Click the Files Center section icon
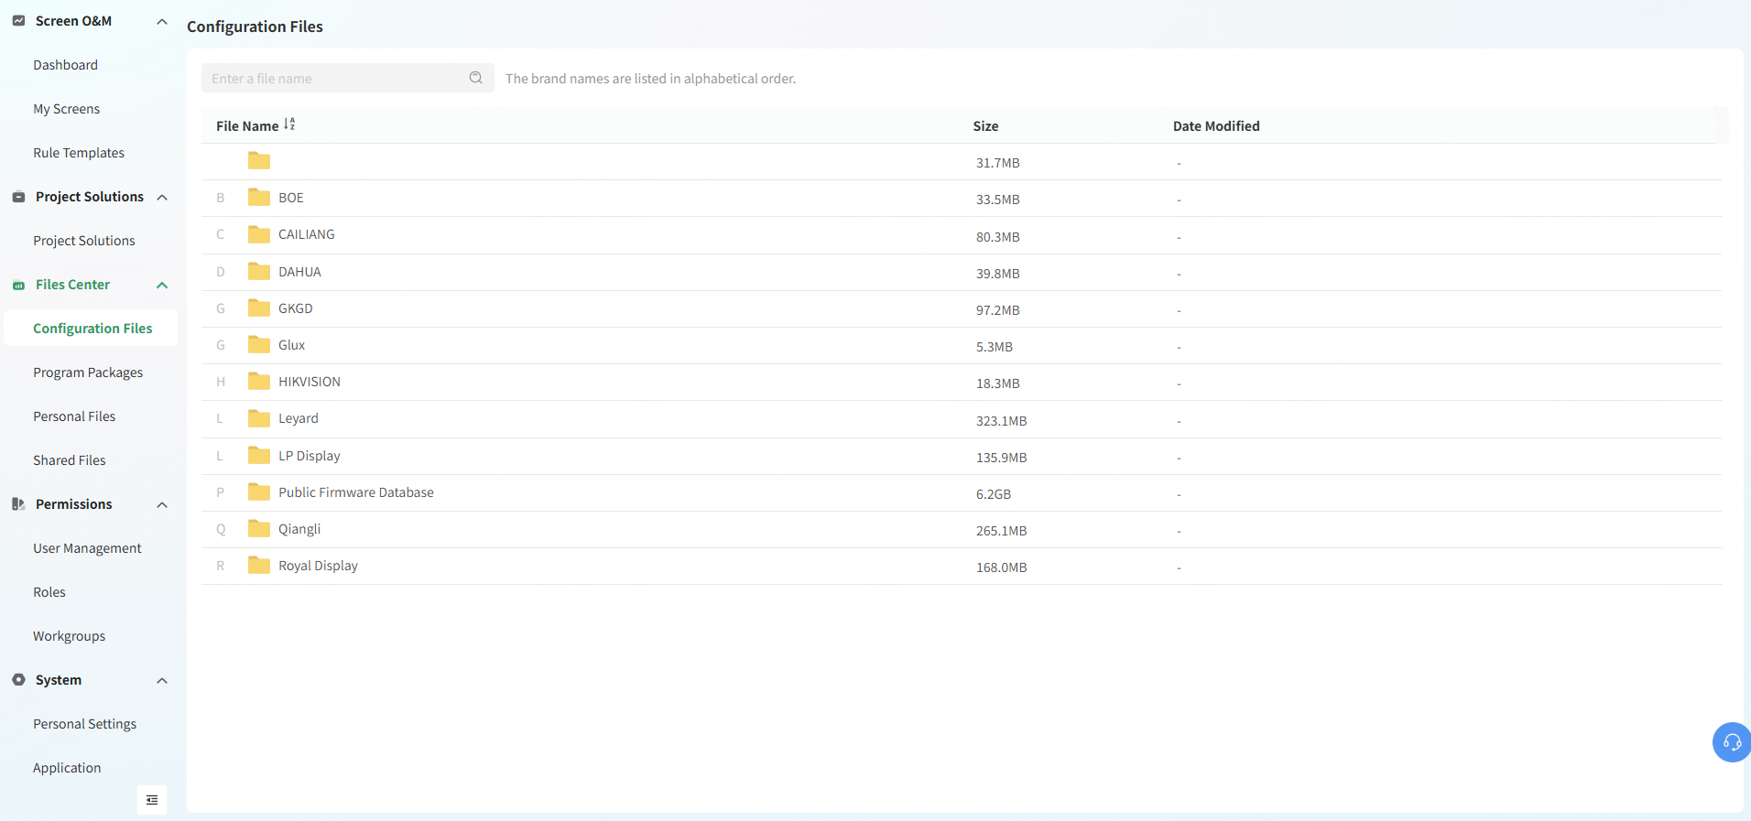 [x=18, y=285]
